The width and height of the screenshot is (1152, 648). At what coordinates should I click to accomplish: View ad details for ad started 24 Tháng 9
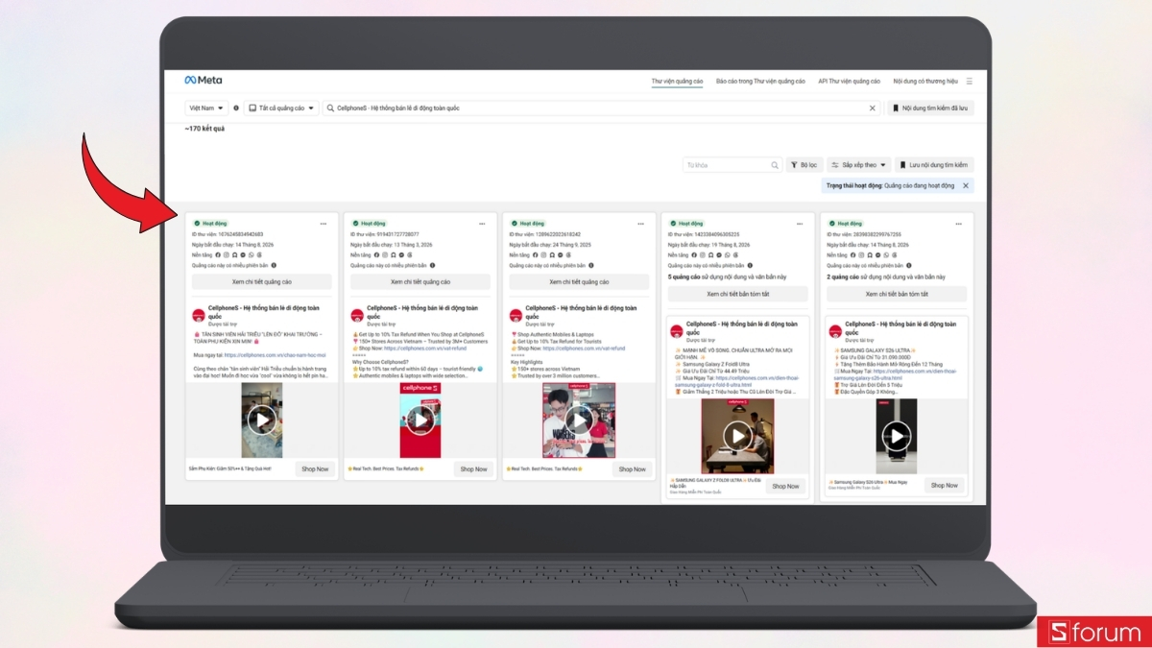tap(579, 282)
